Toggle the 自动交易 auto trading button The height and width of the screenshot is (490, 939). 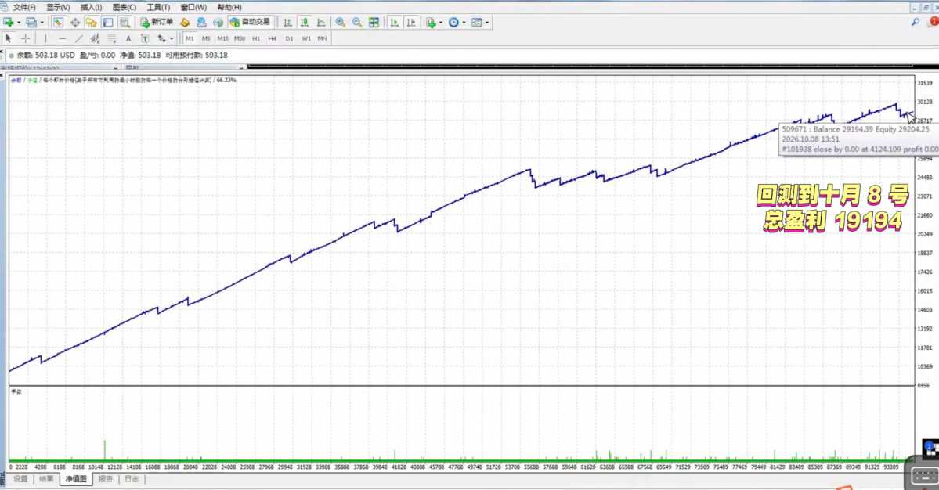point(250,22)
